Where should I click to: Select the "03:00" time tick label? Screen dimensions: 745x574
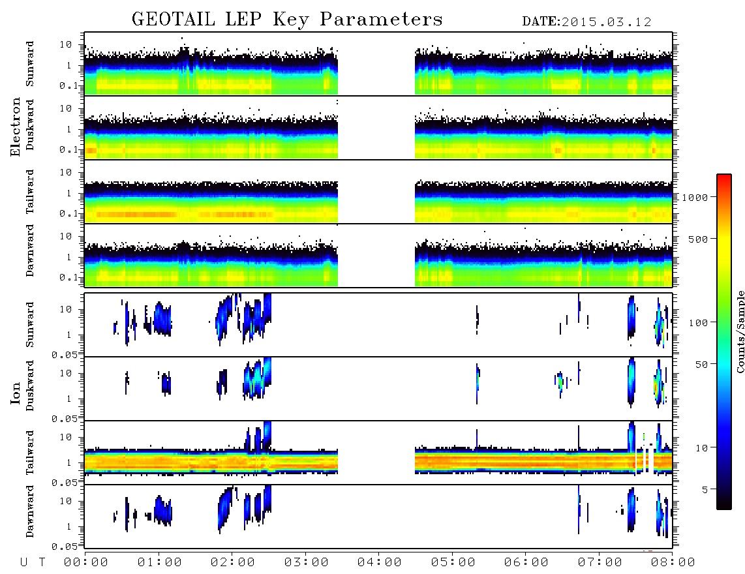tap(307, 563)
